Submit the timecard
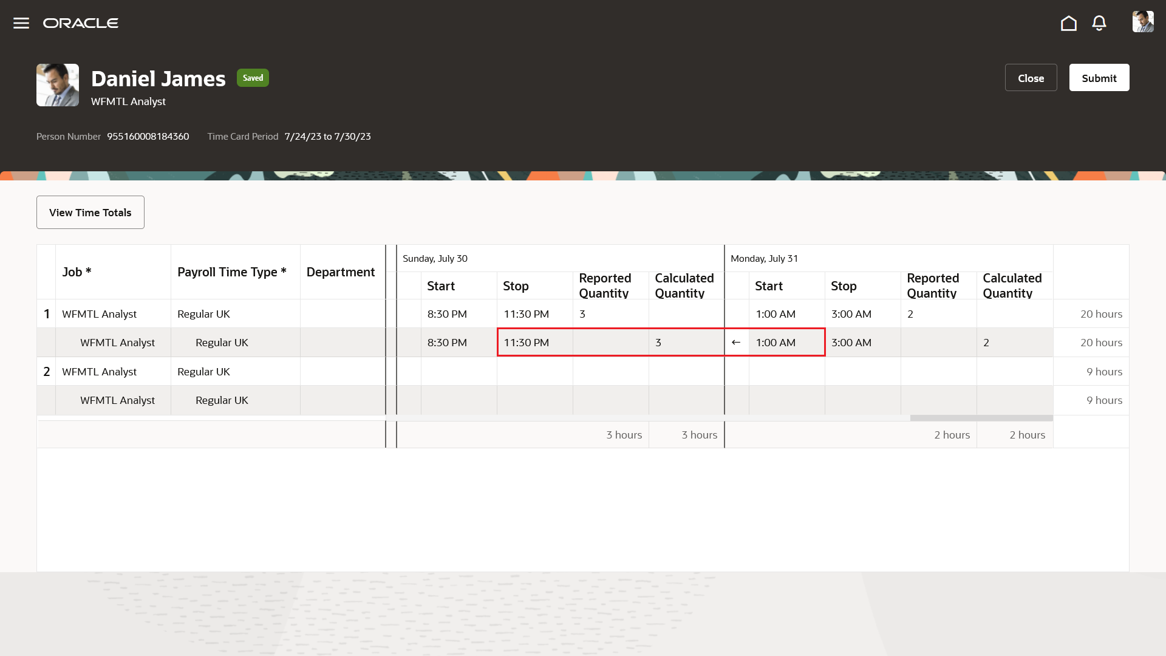Screen dimensions: 1166x656 pos(1099,77)
